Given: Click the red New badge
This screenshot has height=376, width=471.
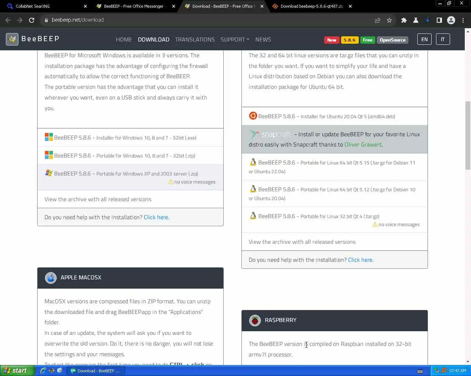Looking at the screenshot, I should point(332,40).
